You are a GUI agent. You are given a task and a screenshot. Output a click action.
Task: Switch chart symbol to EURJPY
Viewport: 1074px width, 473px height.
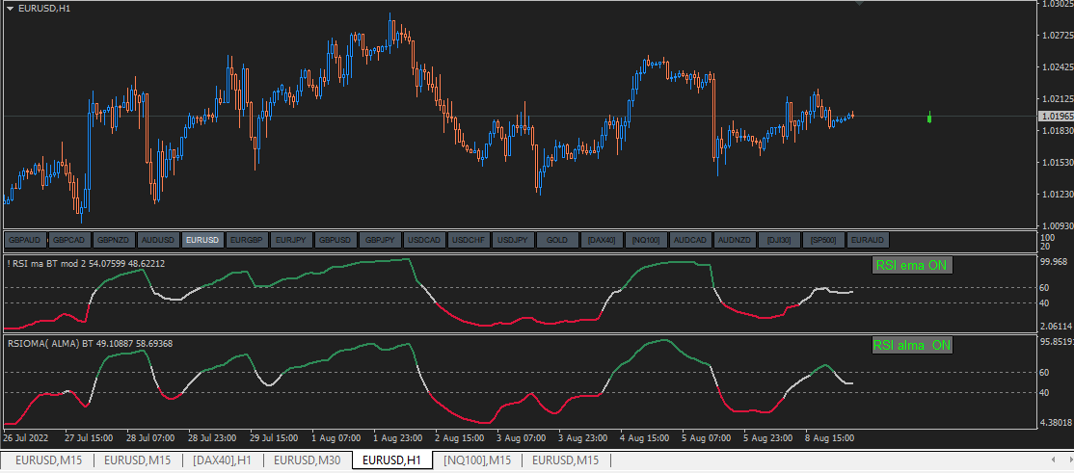[x=292, y=240]
